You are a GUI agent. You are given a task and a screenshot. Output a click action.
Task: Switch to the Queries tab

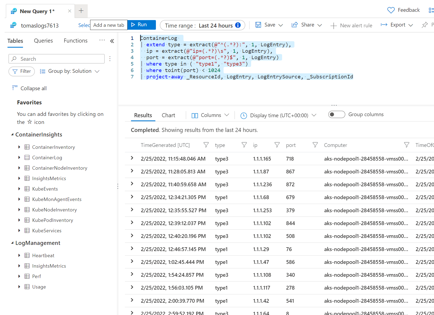[43, 41]
